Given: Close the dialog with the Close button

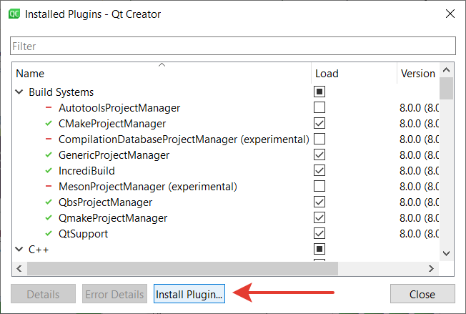Looking at the screenshot, I should 422,294.
